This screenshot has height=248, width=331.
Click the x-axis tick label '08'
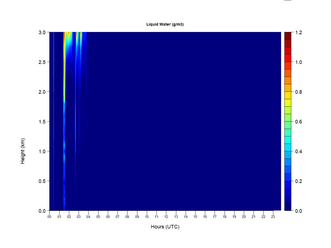(127, 217)
